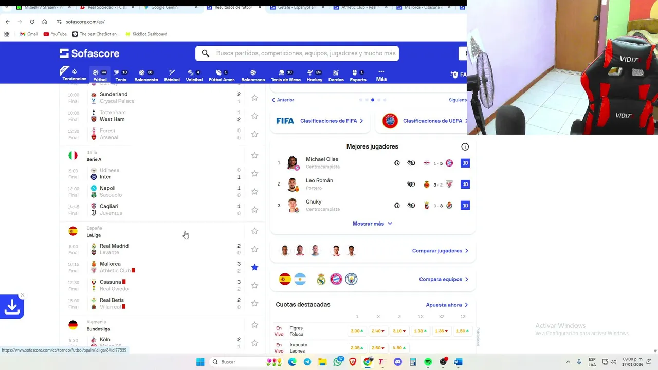Select the Dardos sport icon

click(x=336, y=76)
